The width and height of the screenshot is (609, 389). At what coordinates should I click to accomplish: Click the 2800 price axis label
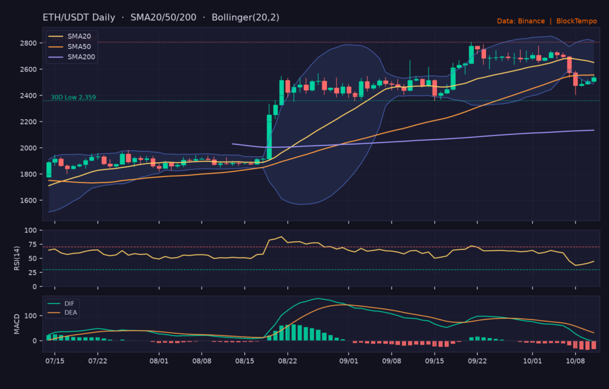pos(29,43)
